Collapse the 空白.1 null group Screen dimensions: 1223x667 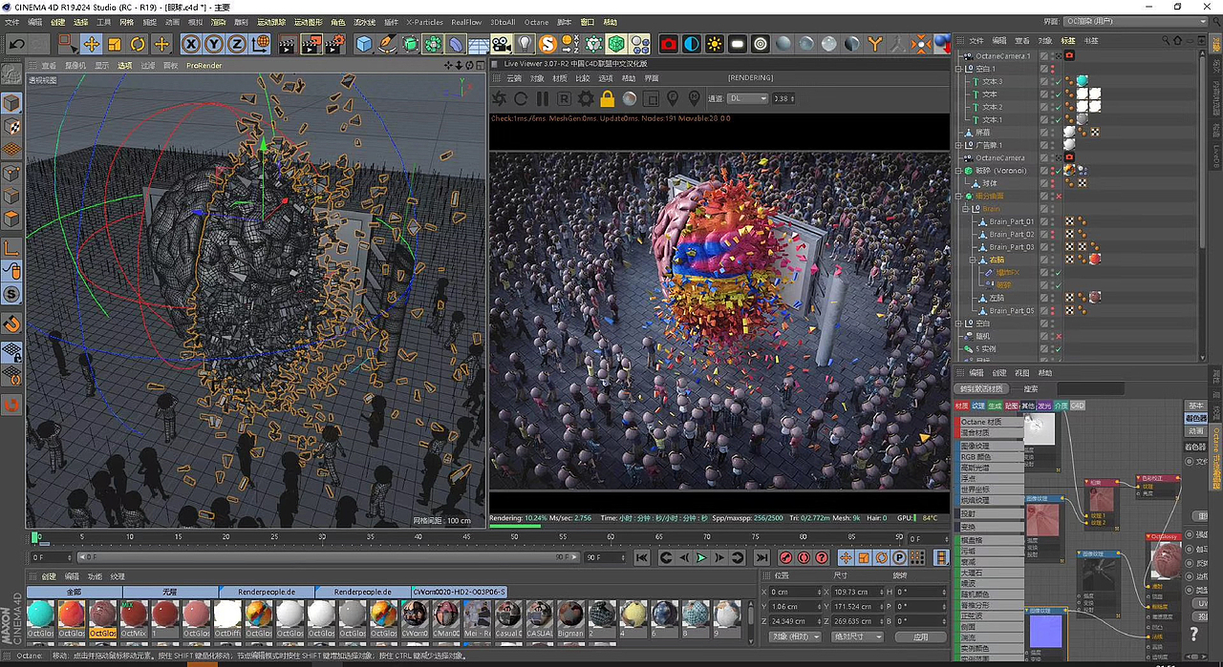[x=960, y=69]
